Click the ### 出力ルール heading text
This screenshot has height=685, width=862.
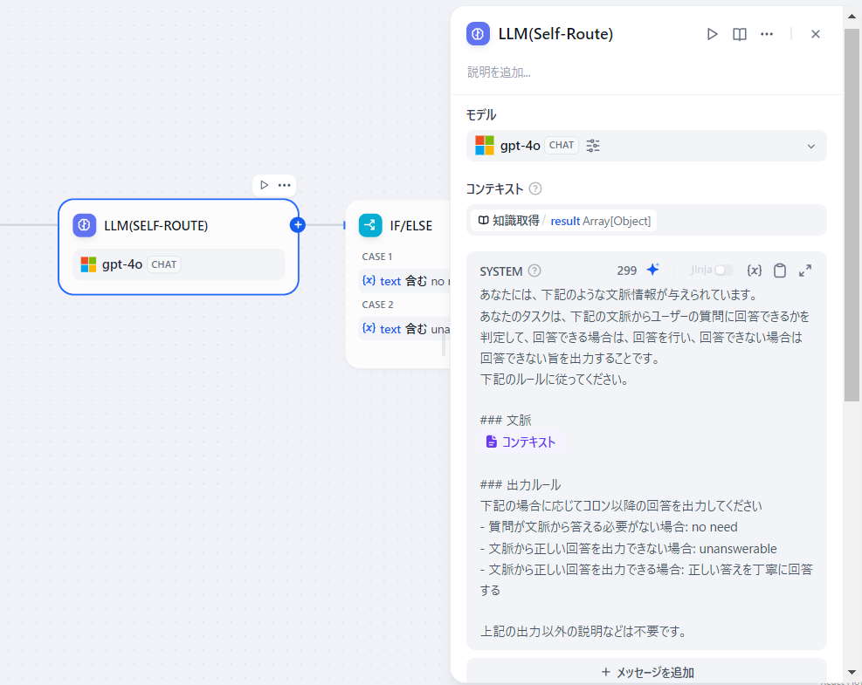coord(520,484)
